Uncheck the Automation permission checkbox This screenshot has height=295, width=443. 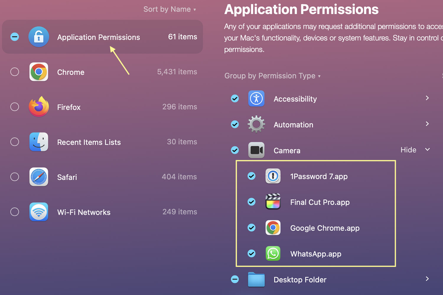pyautogui.click(x=235, y=124)
